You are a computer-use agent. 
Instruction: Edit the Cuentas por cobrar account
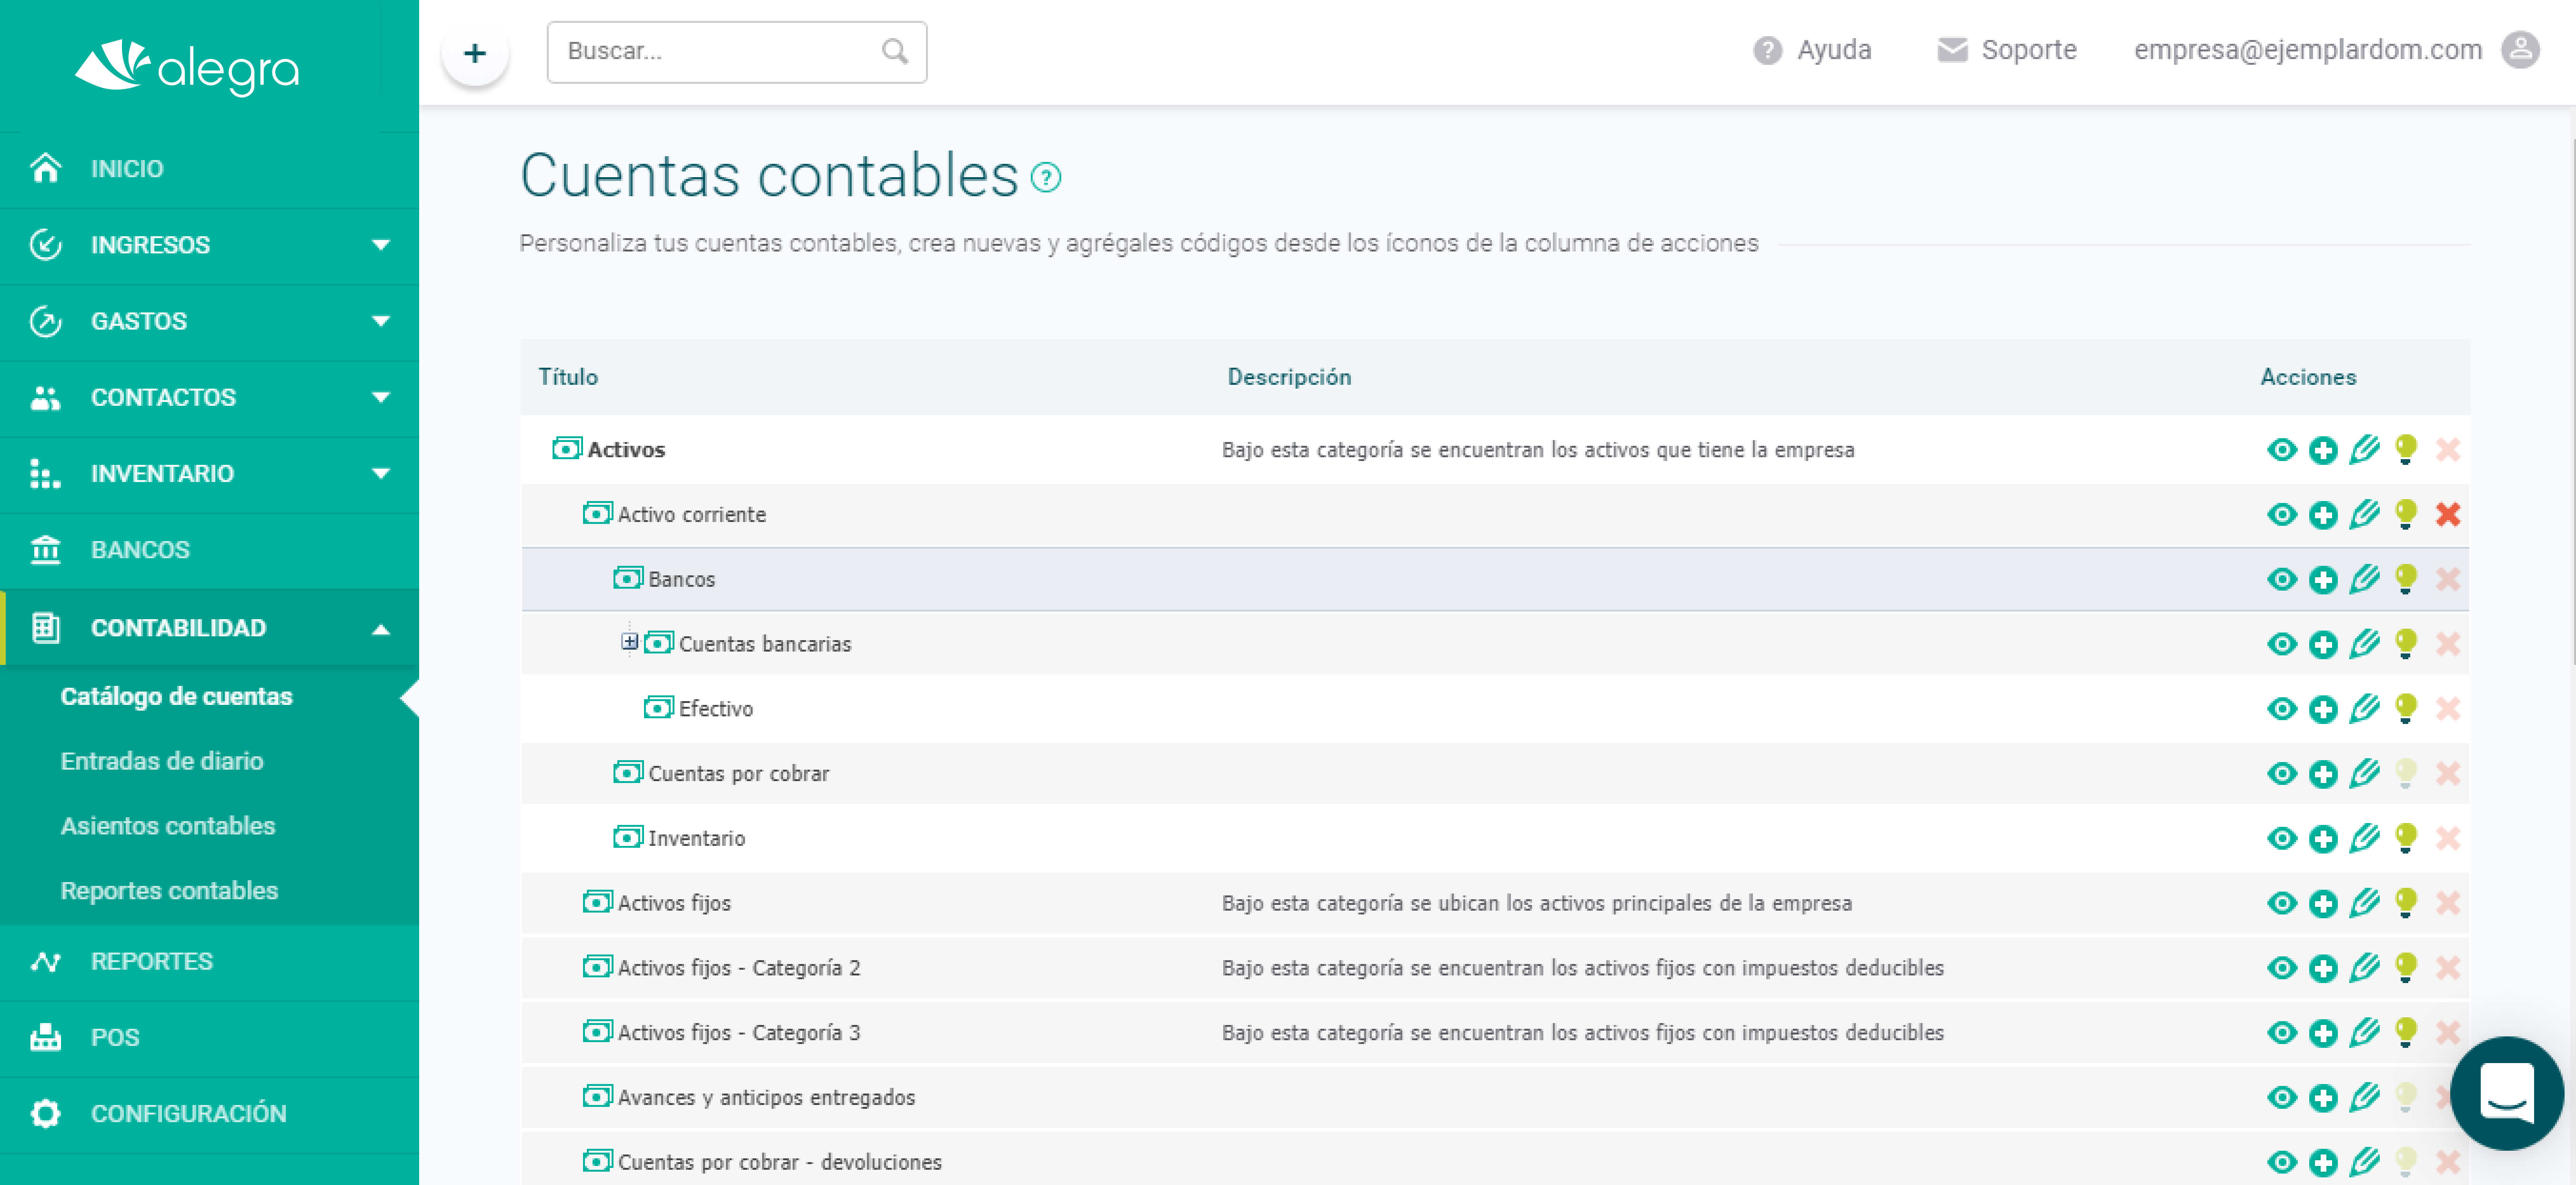click(x=2364, y=774)
